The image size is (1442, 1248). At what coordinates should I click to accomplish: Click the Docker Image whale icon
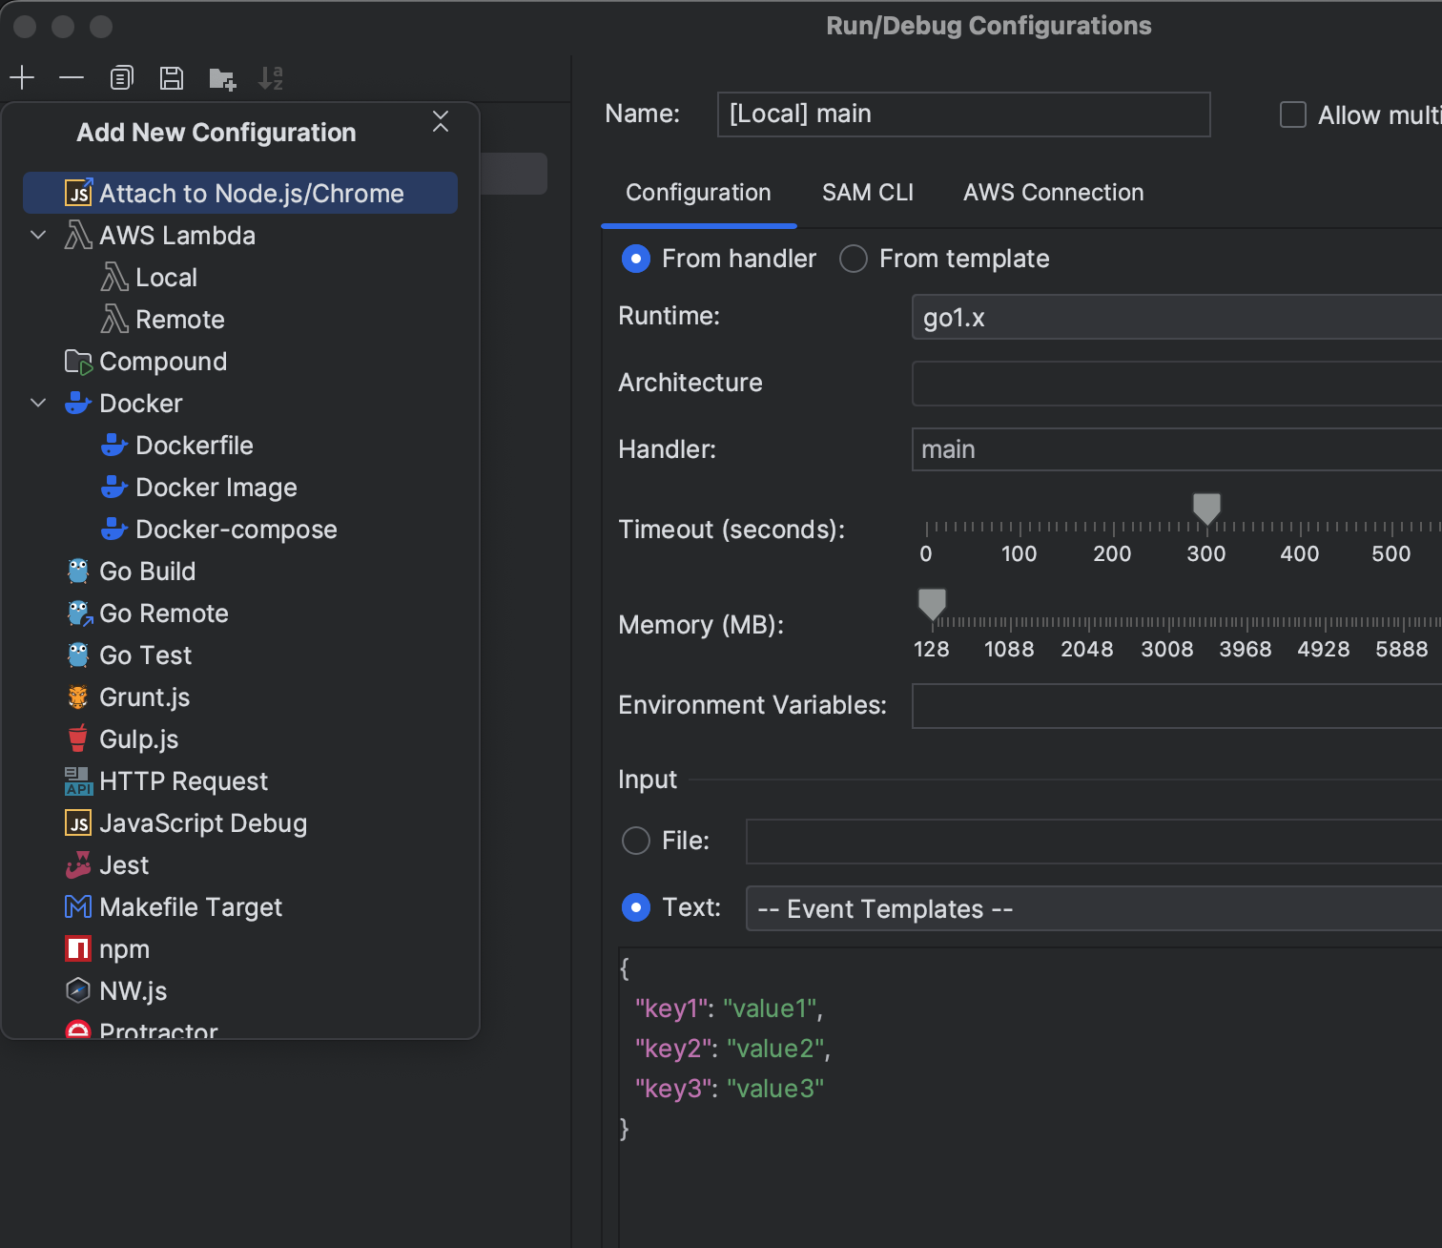(114, 487)
